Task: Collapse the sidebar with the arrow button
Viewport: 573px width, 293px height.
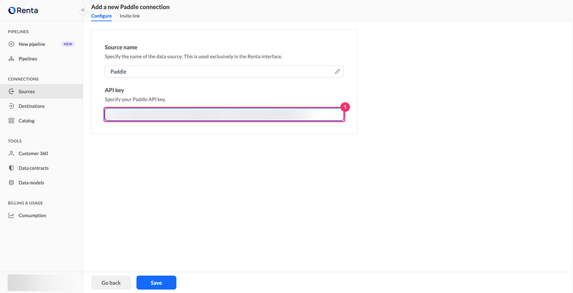Action: pos(83,10)
